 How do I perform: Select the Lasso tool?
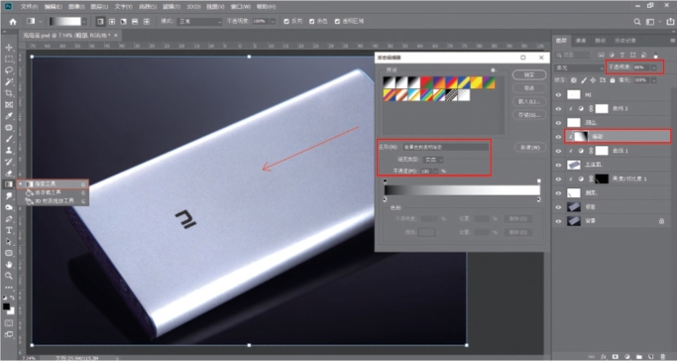(9, 70)
